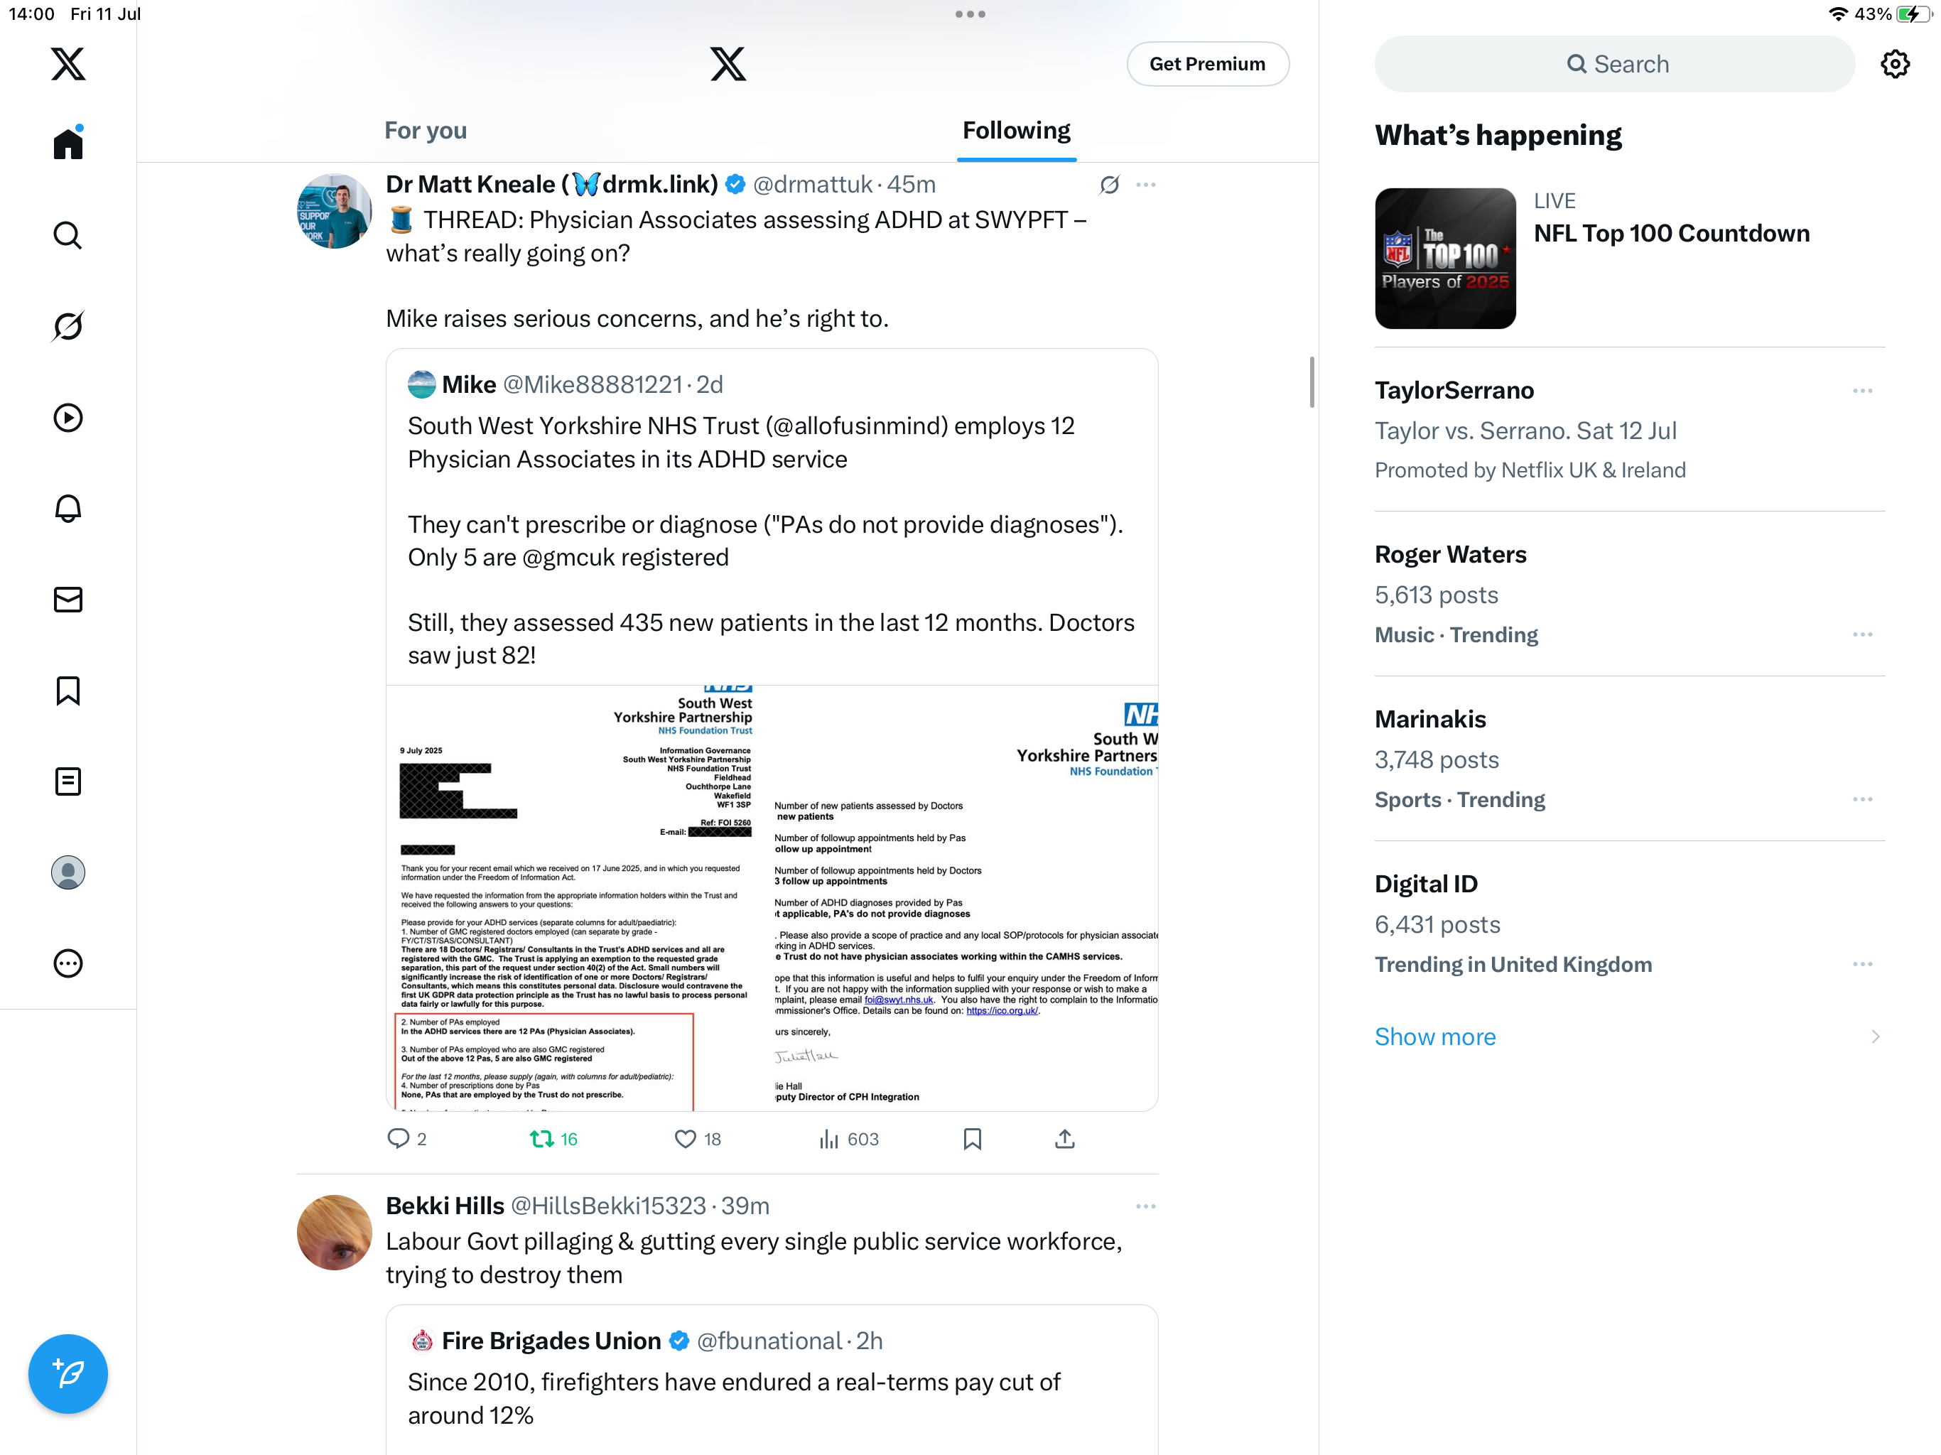Open more options for Roger Waters trend

pos(1862,634)
